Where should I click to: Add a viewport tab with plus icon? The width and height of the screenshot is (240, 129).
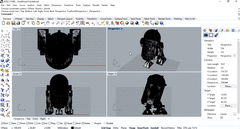[x=49, y=119]
